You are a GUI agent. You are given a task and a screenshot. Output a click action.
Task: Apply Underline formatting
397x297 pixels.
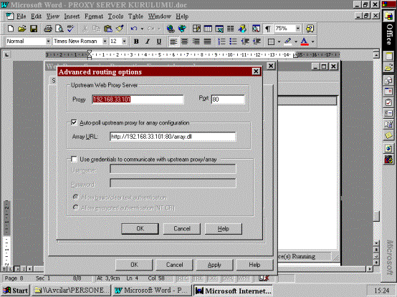coord(159,42)
